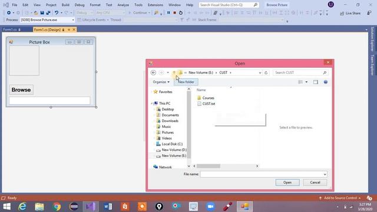377x212 pixels.
Task: Open the Format menu
Action: 95,5
